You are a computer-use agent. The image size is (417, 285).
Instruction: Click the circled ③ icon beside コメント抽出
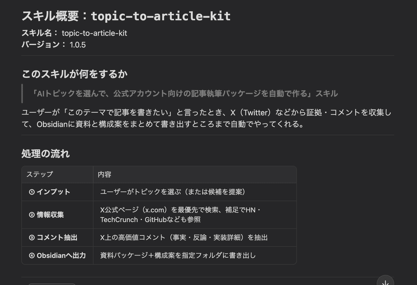pyautogui.click(x=32, y=238)
